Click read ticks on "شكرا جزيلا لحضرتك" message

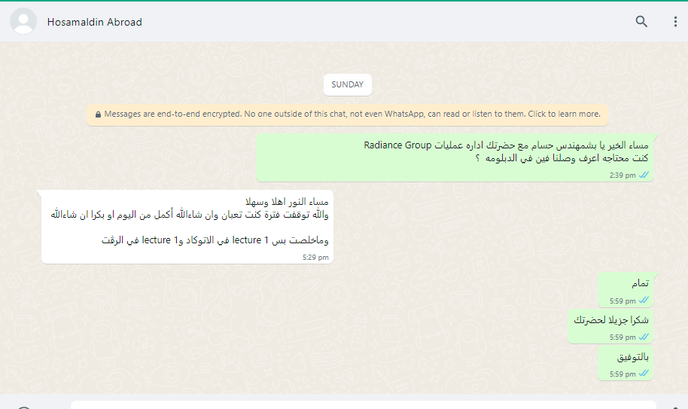644,337
